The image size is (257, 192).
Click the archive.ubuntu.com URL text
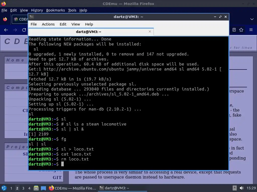coord(84,69)
